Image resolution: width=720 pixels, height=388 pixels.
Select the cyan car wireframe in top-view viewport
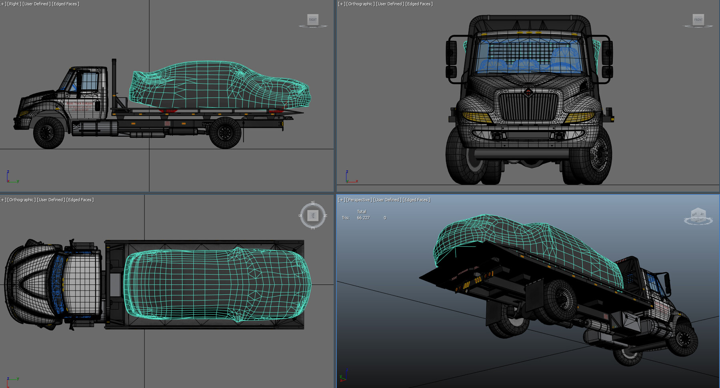pos(217,285)
